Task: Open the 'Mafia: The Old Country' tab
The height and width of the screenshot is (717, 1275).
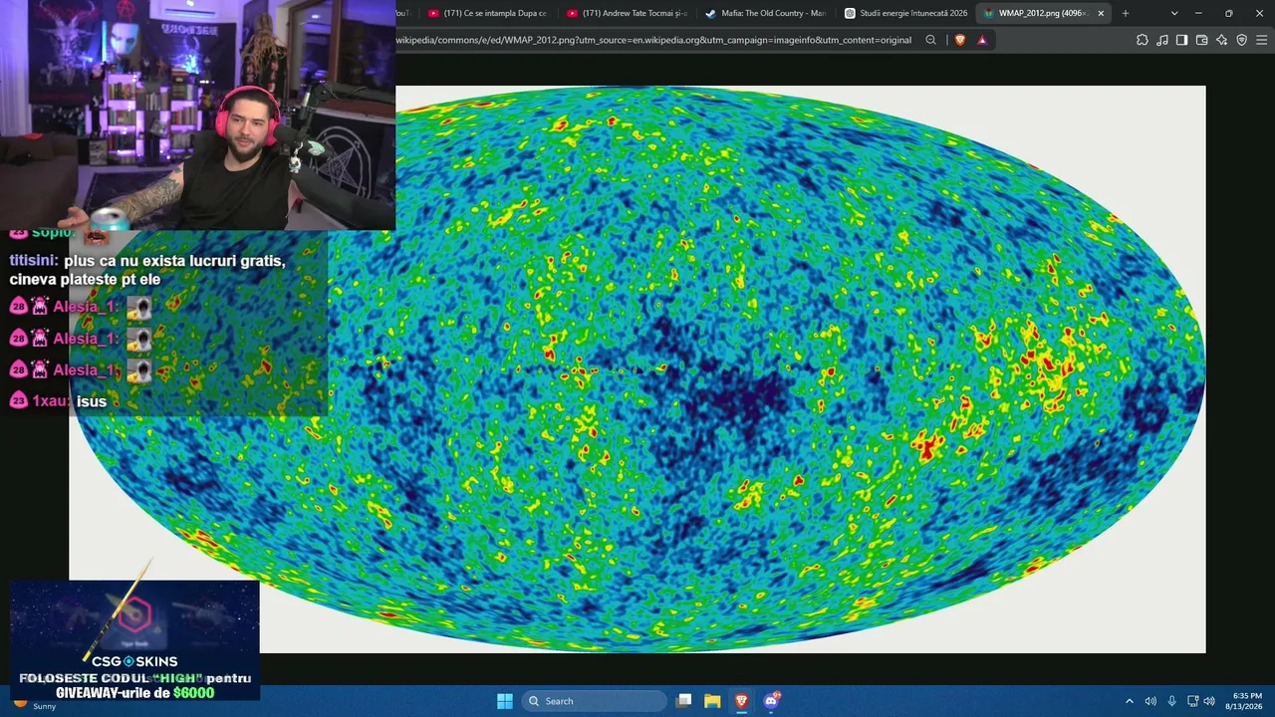Action: (765, 13)
